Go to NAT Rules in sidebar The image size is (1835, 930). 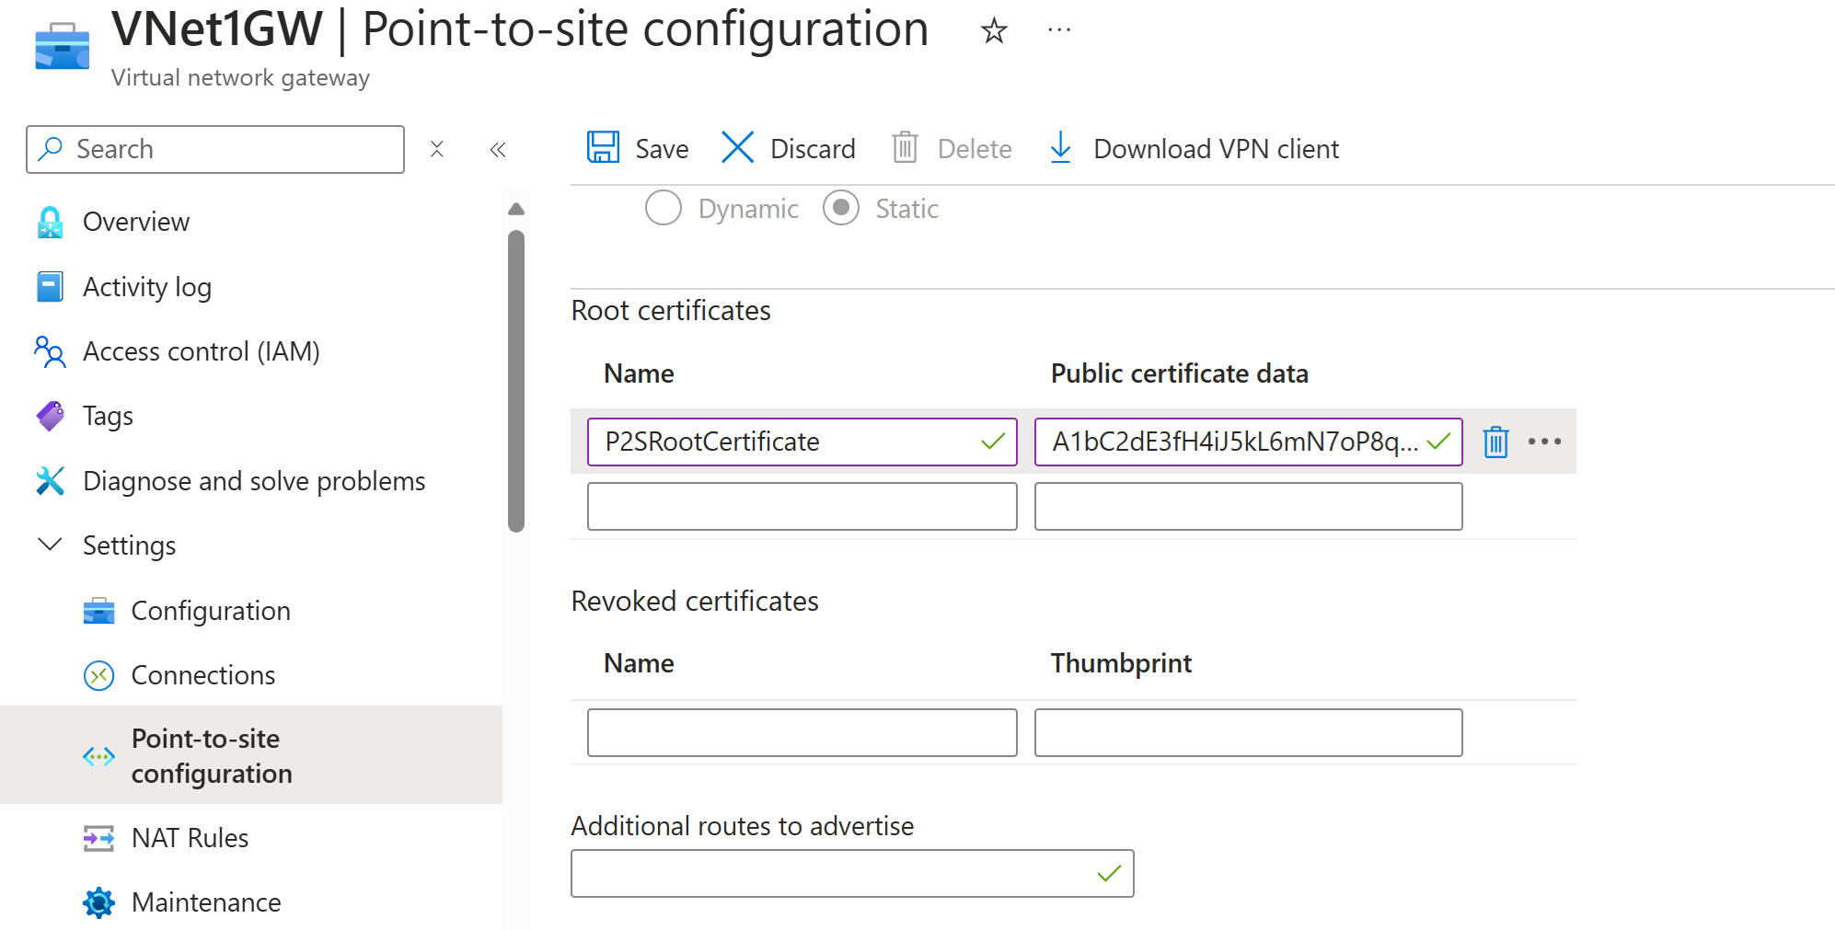tap(190, 838)
